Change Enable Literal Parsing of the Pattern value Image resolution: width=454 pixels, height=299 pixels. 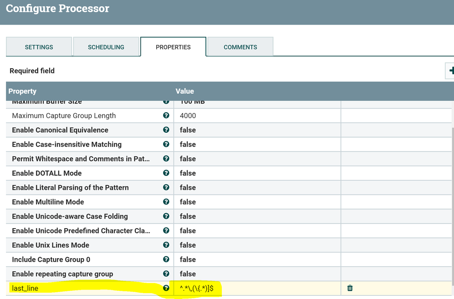click(x=257, y=188)
